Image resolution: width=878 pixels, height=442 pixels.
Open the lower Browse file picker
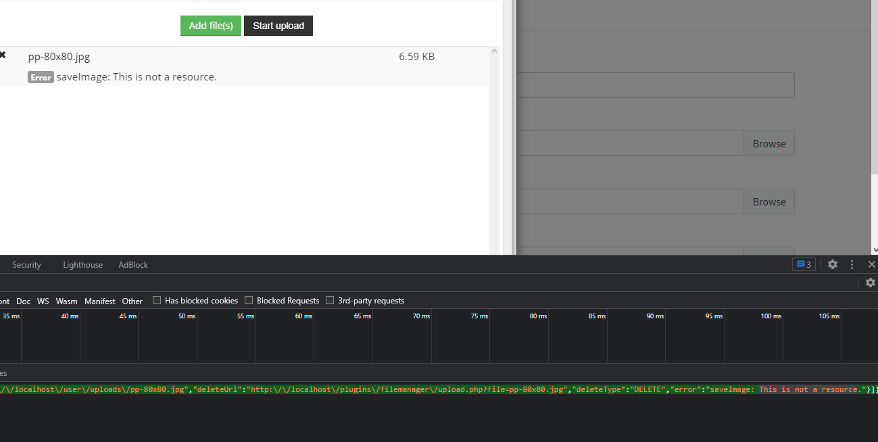769,201
